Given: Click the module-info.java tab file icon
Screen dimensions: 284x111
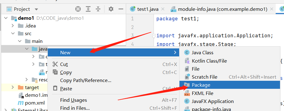Looking at the screenshot, I should click(x=174, y=9).
